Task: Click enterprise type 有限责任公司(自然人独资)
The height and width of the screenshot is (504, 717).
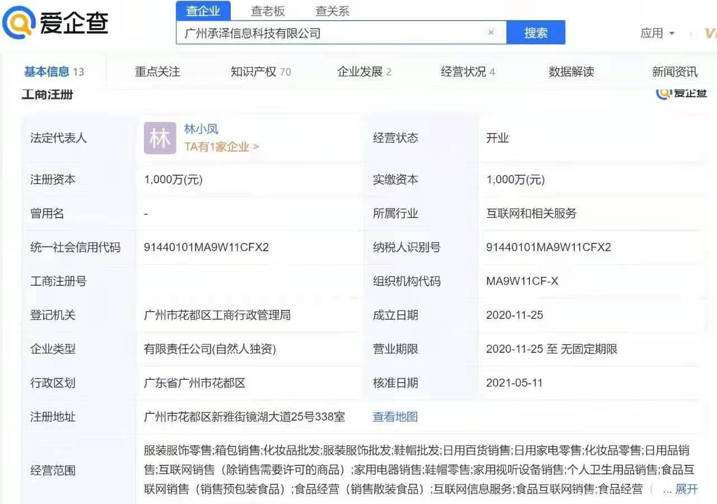Action: tap(210, 349)
